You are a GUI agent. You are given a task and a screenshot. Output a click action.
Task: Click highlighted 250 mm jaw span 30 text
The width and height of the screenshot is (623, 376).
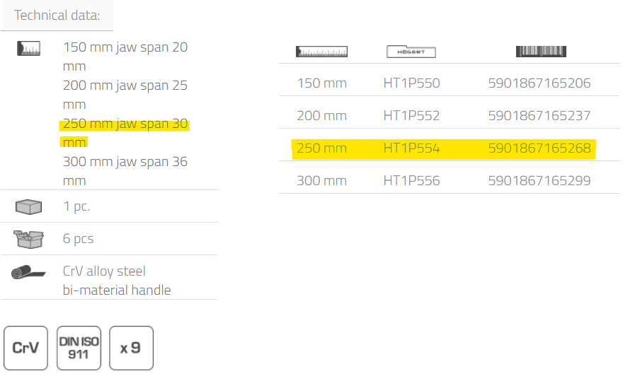click(x=125, y=124)
